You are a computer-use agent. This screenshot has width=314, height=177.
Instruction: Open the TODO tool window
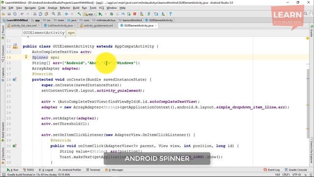click(28, 170)
